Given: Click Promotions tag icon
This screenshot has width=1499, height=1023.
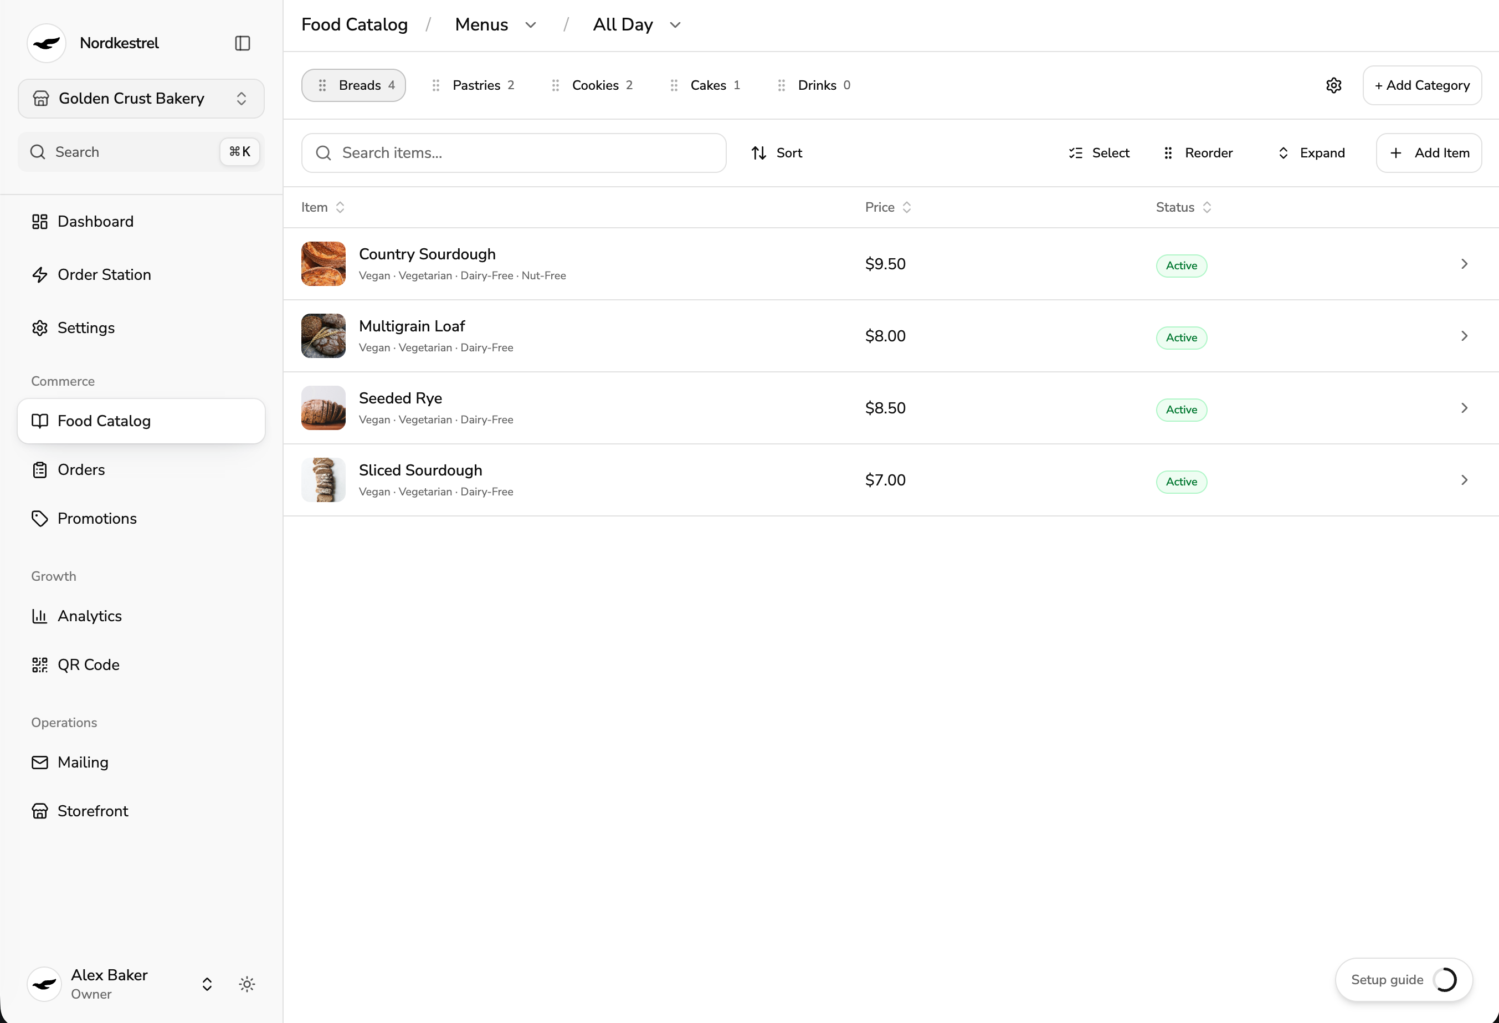Looking at the screenshot, I should point(40,518).
